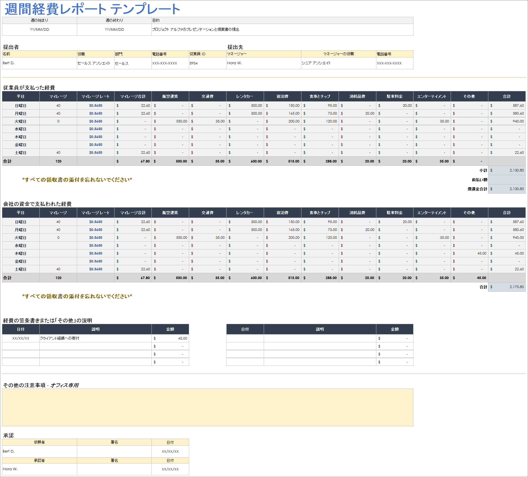
Task: Select the first table's 日曜日 row total 587.60
Action: pos(507,106)
